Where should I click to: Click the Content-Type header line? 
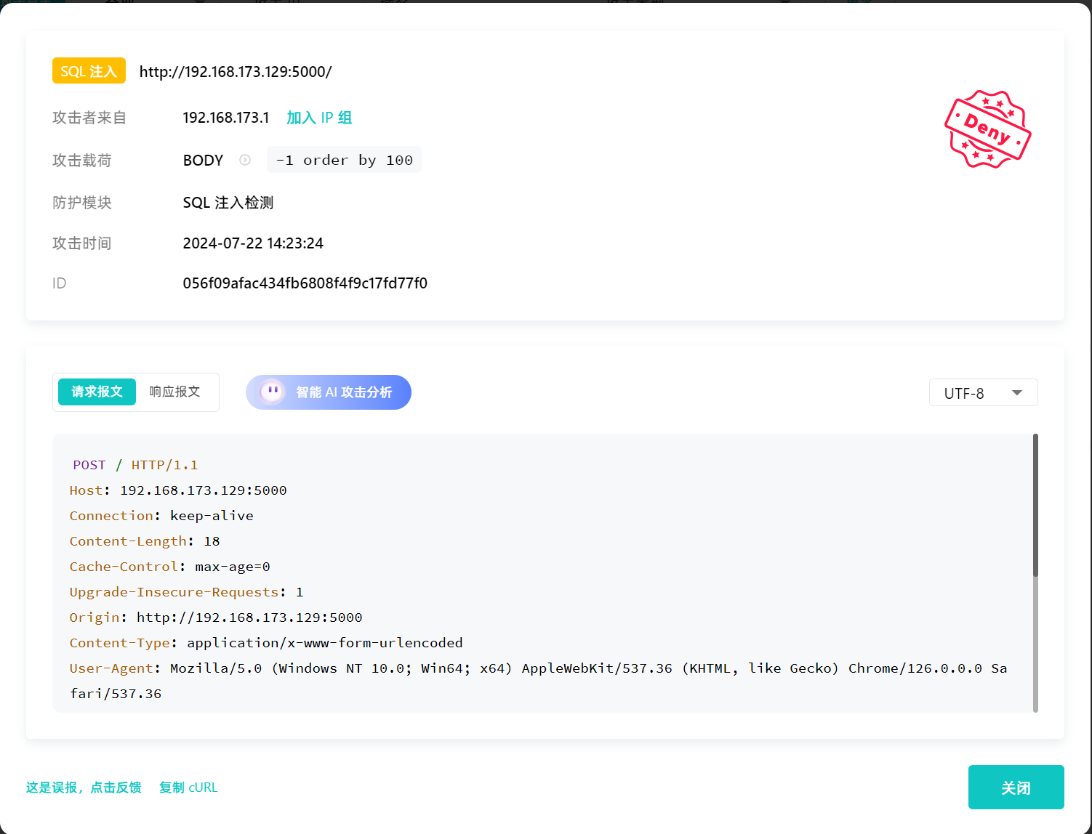pyautogui.click(x=266, y=643)
